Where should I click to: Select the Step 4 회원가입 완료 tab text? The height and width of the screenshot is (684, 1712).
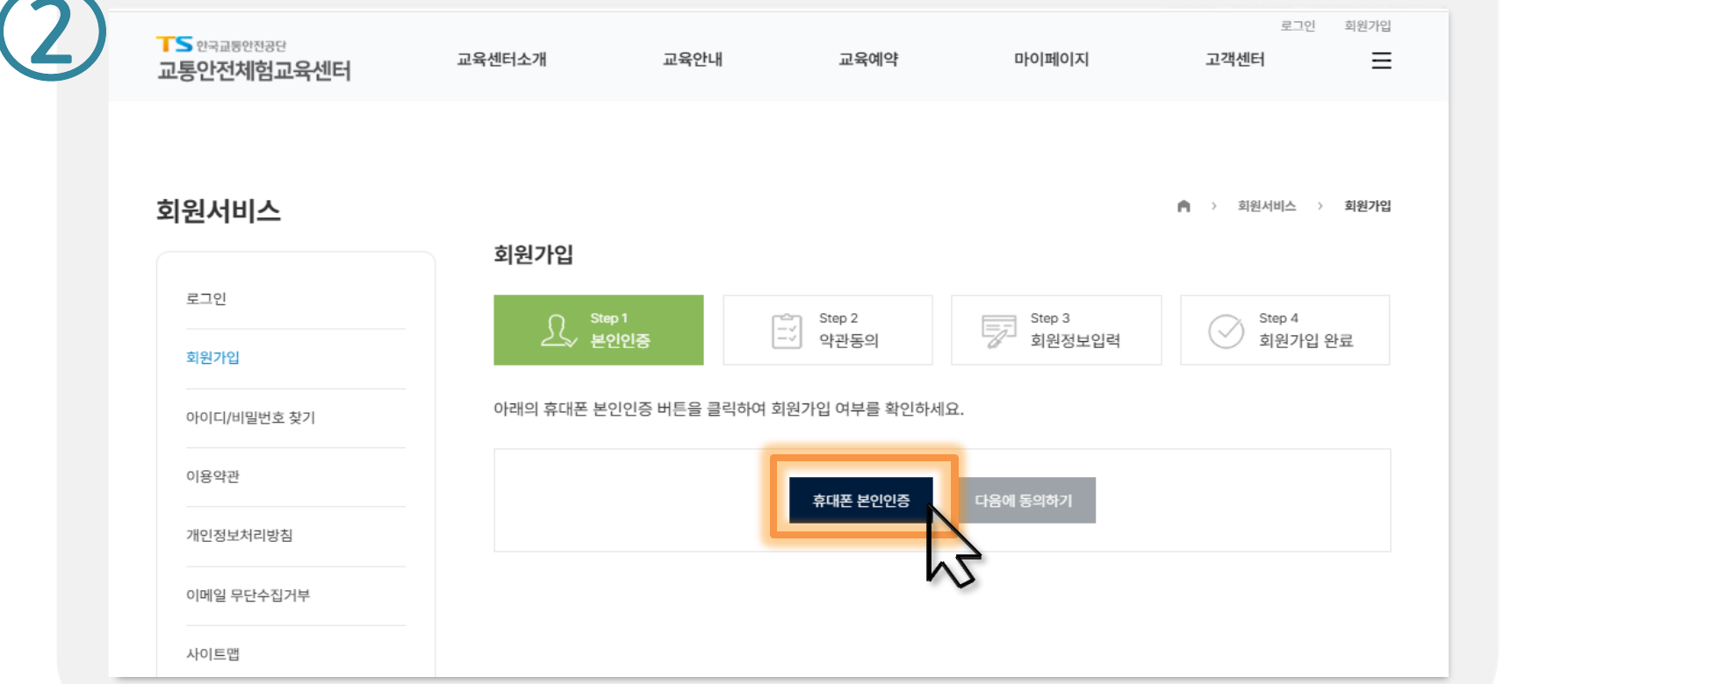[x=1306, y=331]
